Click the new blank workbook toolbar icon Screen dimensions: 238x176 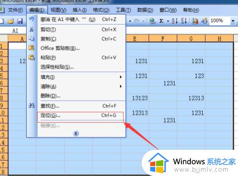pos(2,21)
